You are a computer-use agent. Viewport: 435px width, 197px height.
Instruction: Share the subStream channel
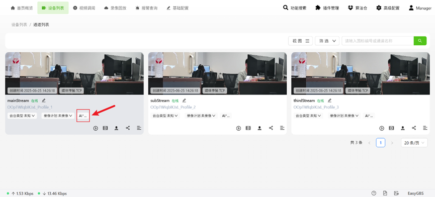[x=271, y=128]
